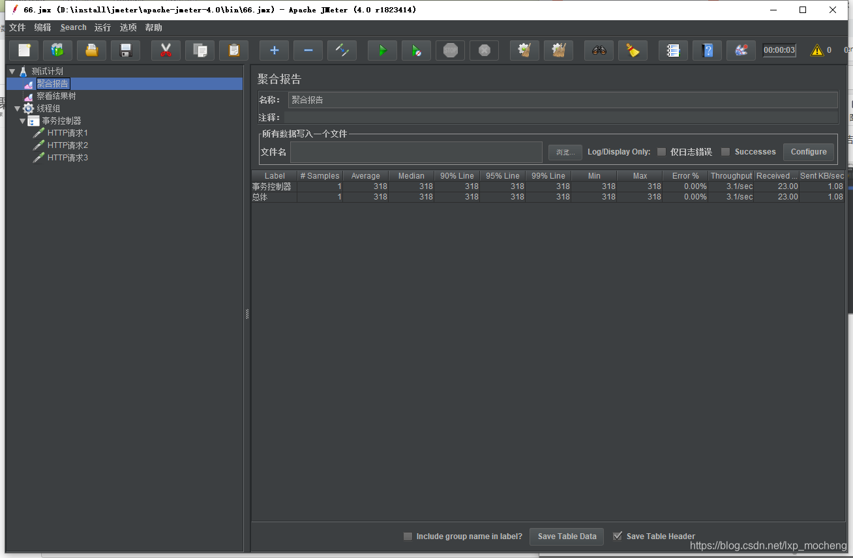Uncheck Save Table Header checkbox
Screen dimensions: 853x558
click(618, 536)
